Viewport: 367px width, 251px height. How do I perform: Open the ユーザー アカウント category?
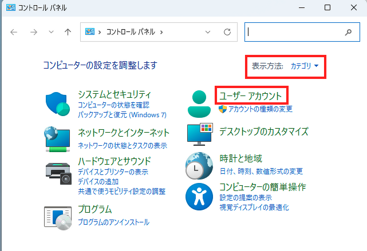[251, 95]
